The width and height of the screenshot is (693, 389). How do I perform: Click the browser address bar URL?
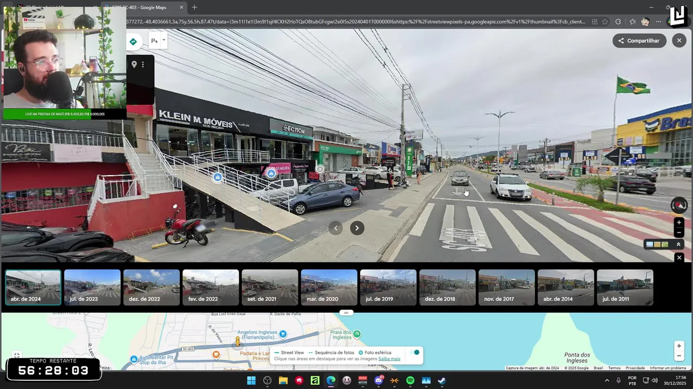[x=356, y=22]
